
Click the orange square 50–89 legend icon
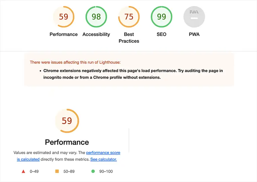(x=57, y=171)
